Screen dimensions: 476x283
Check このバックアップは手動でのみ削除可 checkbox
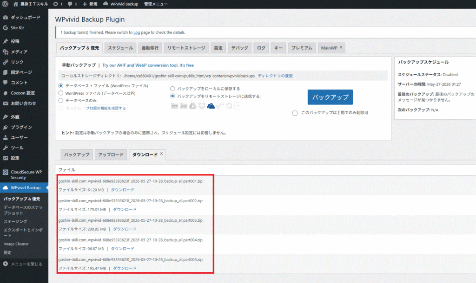[295, 113]
